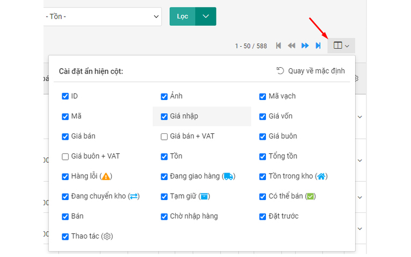
Task: Toggle the Tạm giữ checkbox
Action: point(164,196)
